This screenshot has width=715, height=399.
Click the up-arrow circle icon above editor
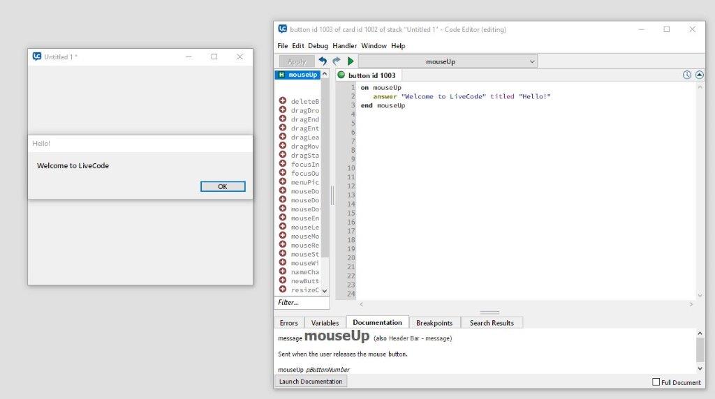(699, 75)
